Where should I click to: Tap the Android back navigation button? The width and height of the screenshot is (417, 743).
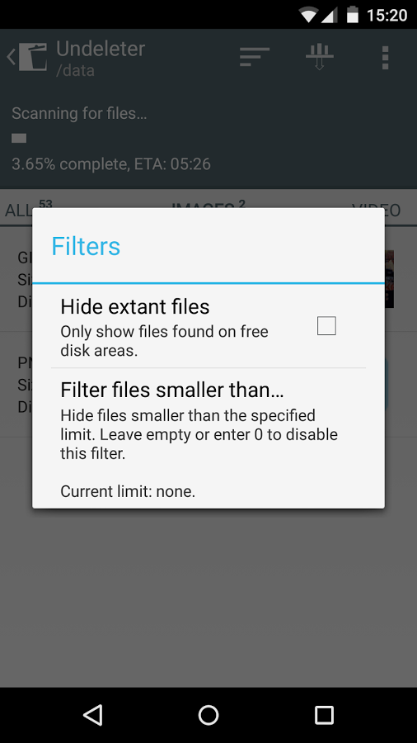pos(92,715)
